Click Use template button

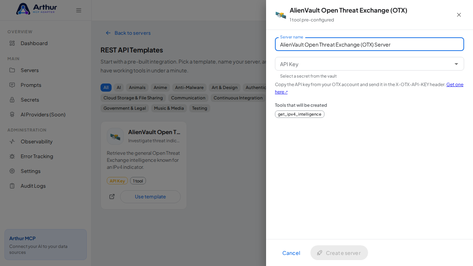pos(150,197)
